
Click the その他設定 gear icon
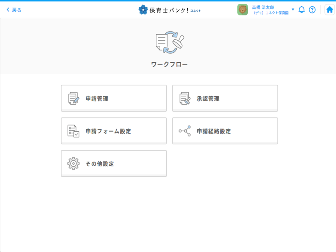click(x=74, y=164)
